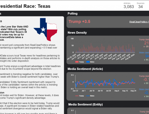This screenshot has width=149, height=114.
Task: Toggle Trump legend in News Density chart
Action: coord(80,62)
